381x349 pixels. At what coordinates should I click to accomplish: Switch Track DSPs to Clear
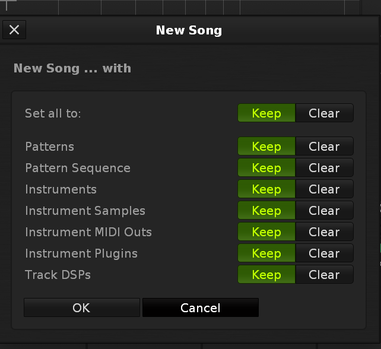(324, 275)
